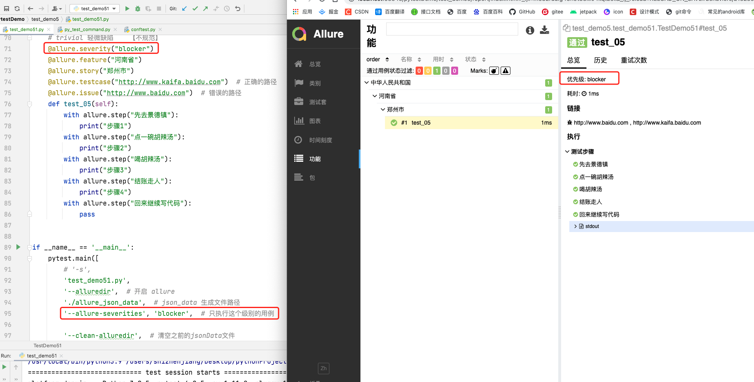The height and width of the screenshot is (382, 754).
Task: Click the http://www.kaifa.baidu.com link in code
Action: 169,82
